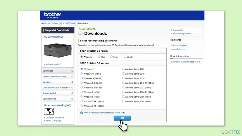
Task: Select Windows Server 2012 R2 (64-bit) radio
Action: (x=123, y=83)
